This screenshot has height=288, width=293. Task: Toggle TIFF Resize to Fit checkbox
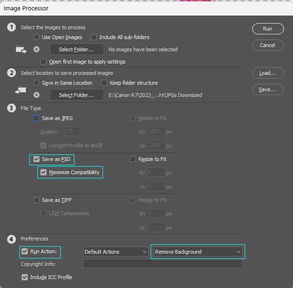coord(133,200)
